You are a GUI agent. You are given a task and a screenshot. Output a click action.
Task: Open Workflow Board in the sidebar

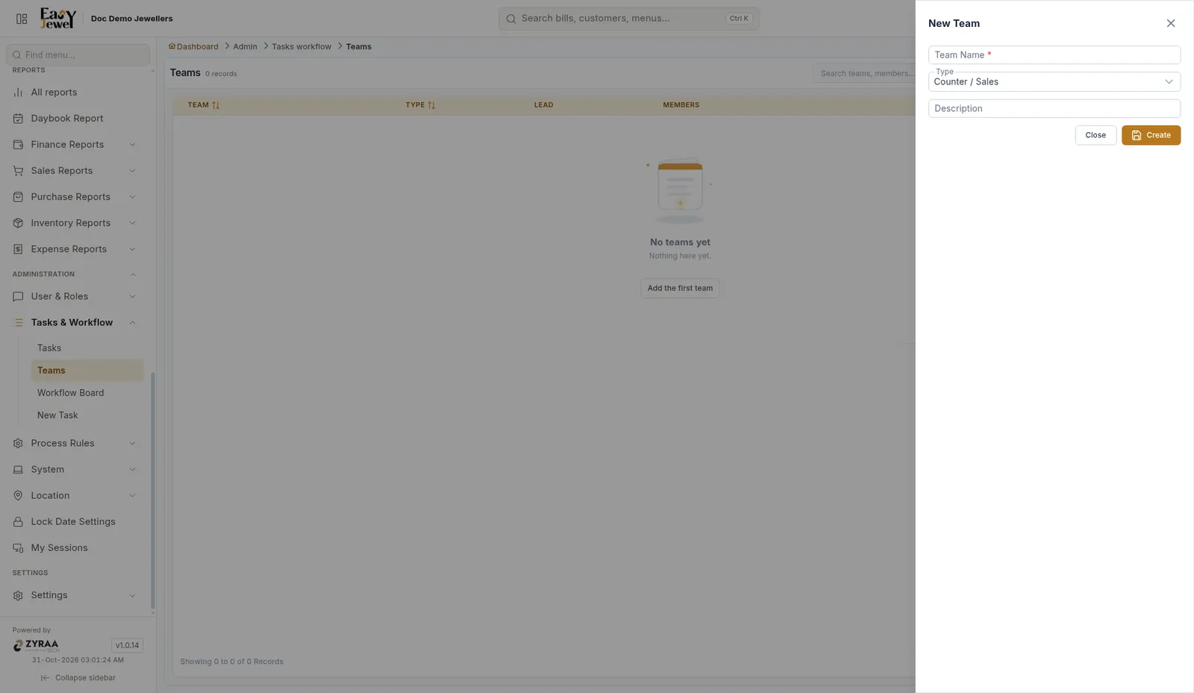pyautogui.click(x=71, y=393)
